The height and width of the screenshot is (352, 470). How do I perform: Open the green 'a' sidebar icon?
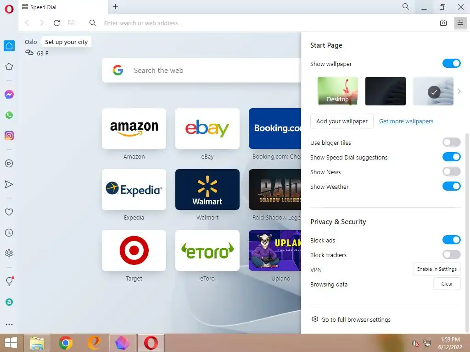tap(9, 302)
